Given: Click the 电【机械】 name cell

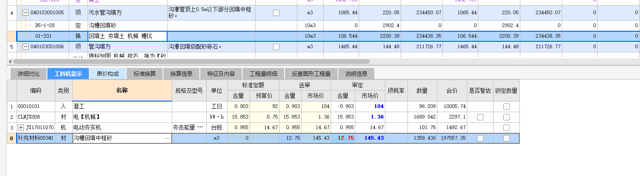Looking at the screenshot, I should pyautogui.click(x=122, y=117).
